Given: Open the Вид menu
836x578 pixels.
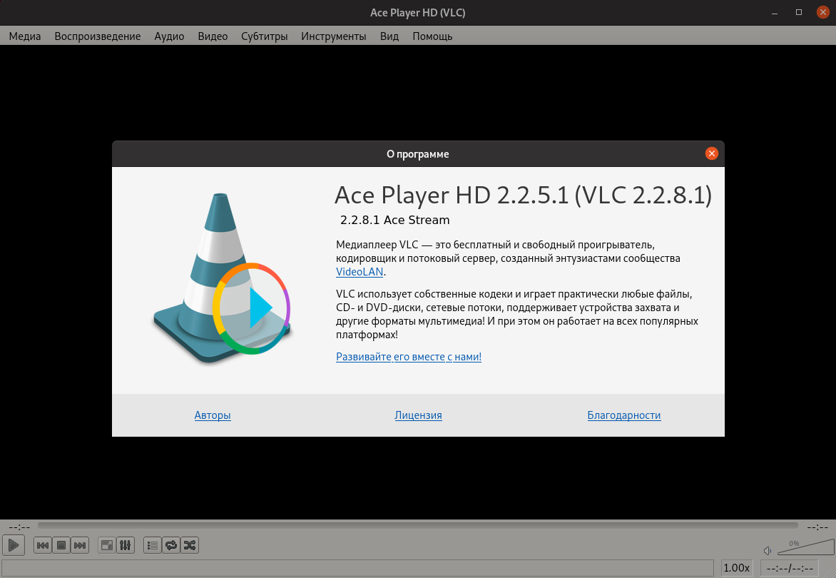Looking at the screenshot, I should [x=389, y=36].
